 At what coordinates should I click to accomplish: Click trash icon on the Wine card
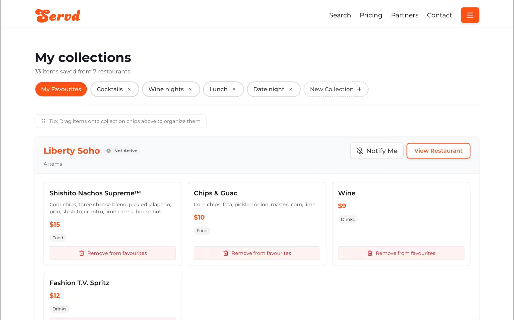[370, 253]
